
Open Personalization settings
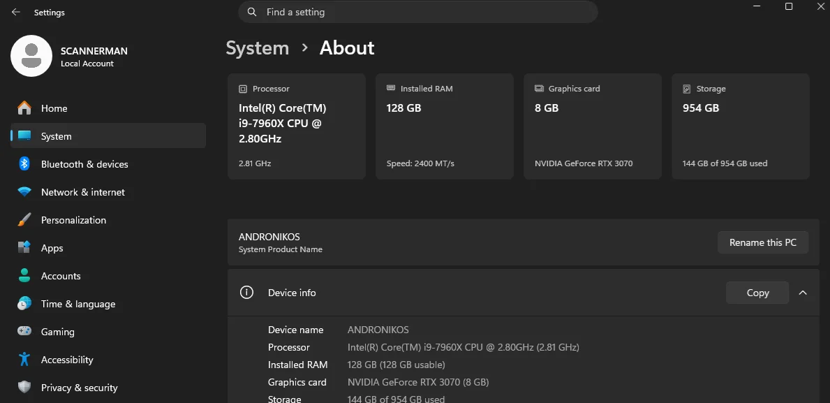tap(108, 220)
